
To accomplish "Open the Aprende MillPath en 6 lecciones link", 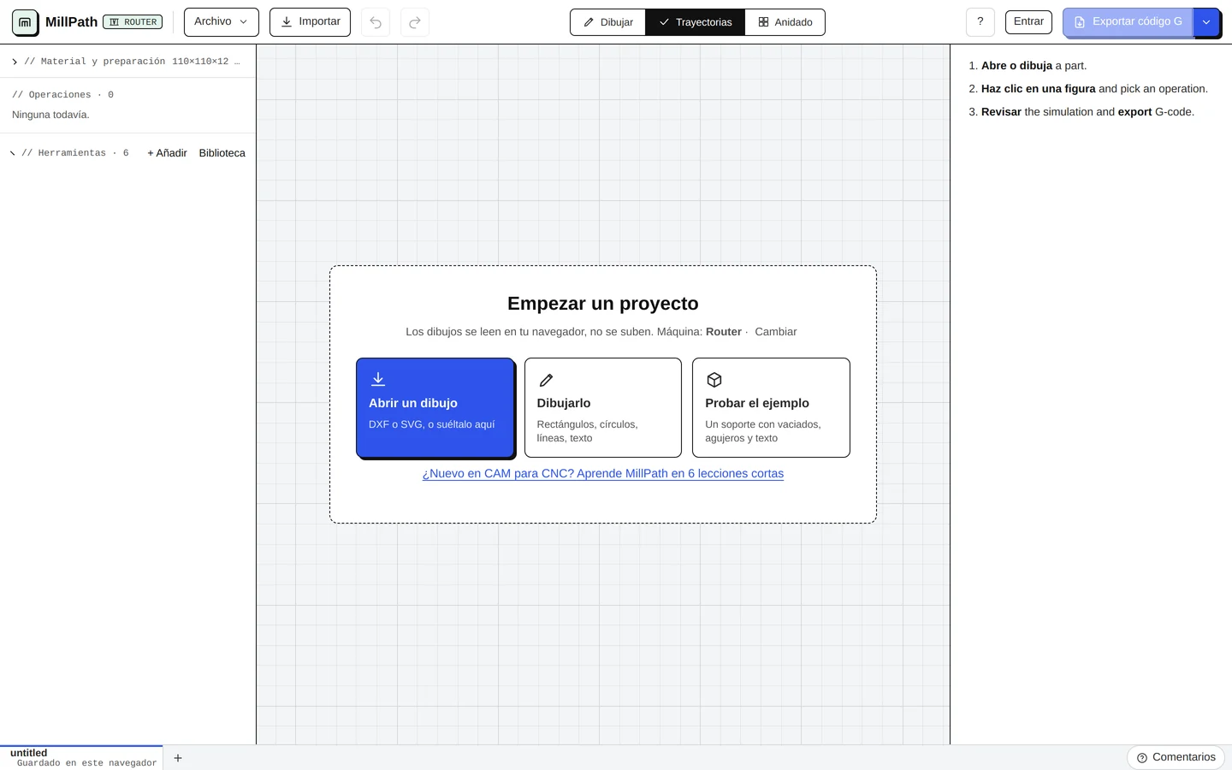I will coord(603,473).
